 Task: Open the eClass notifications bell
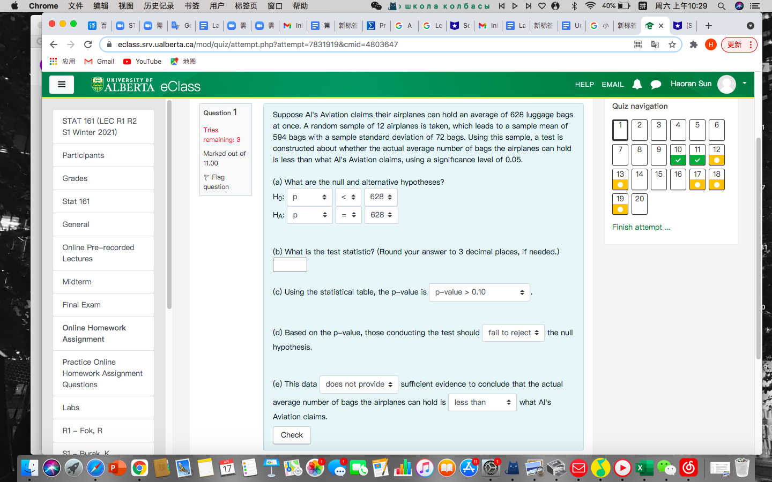pos(636,84)
